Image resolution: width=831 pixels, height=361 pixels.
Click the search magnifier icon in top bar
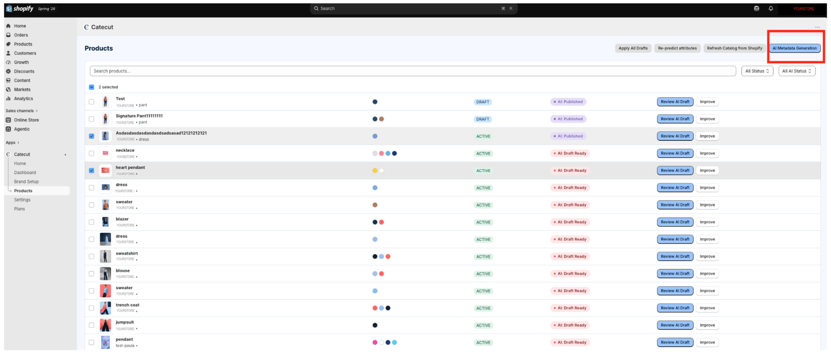[x=316, y=8]
